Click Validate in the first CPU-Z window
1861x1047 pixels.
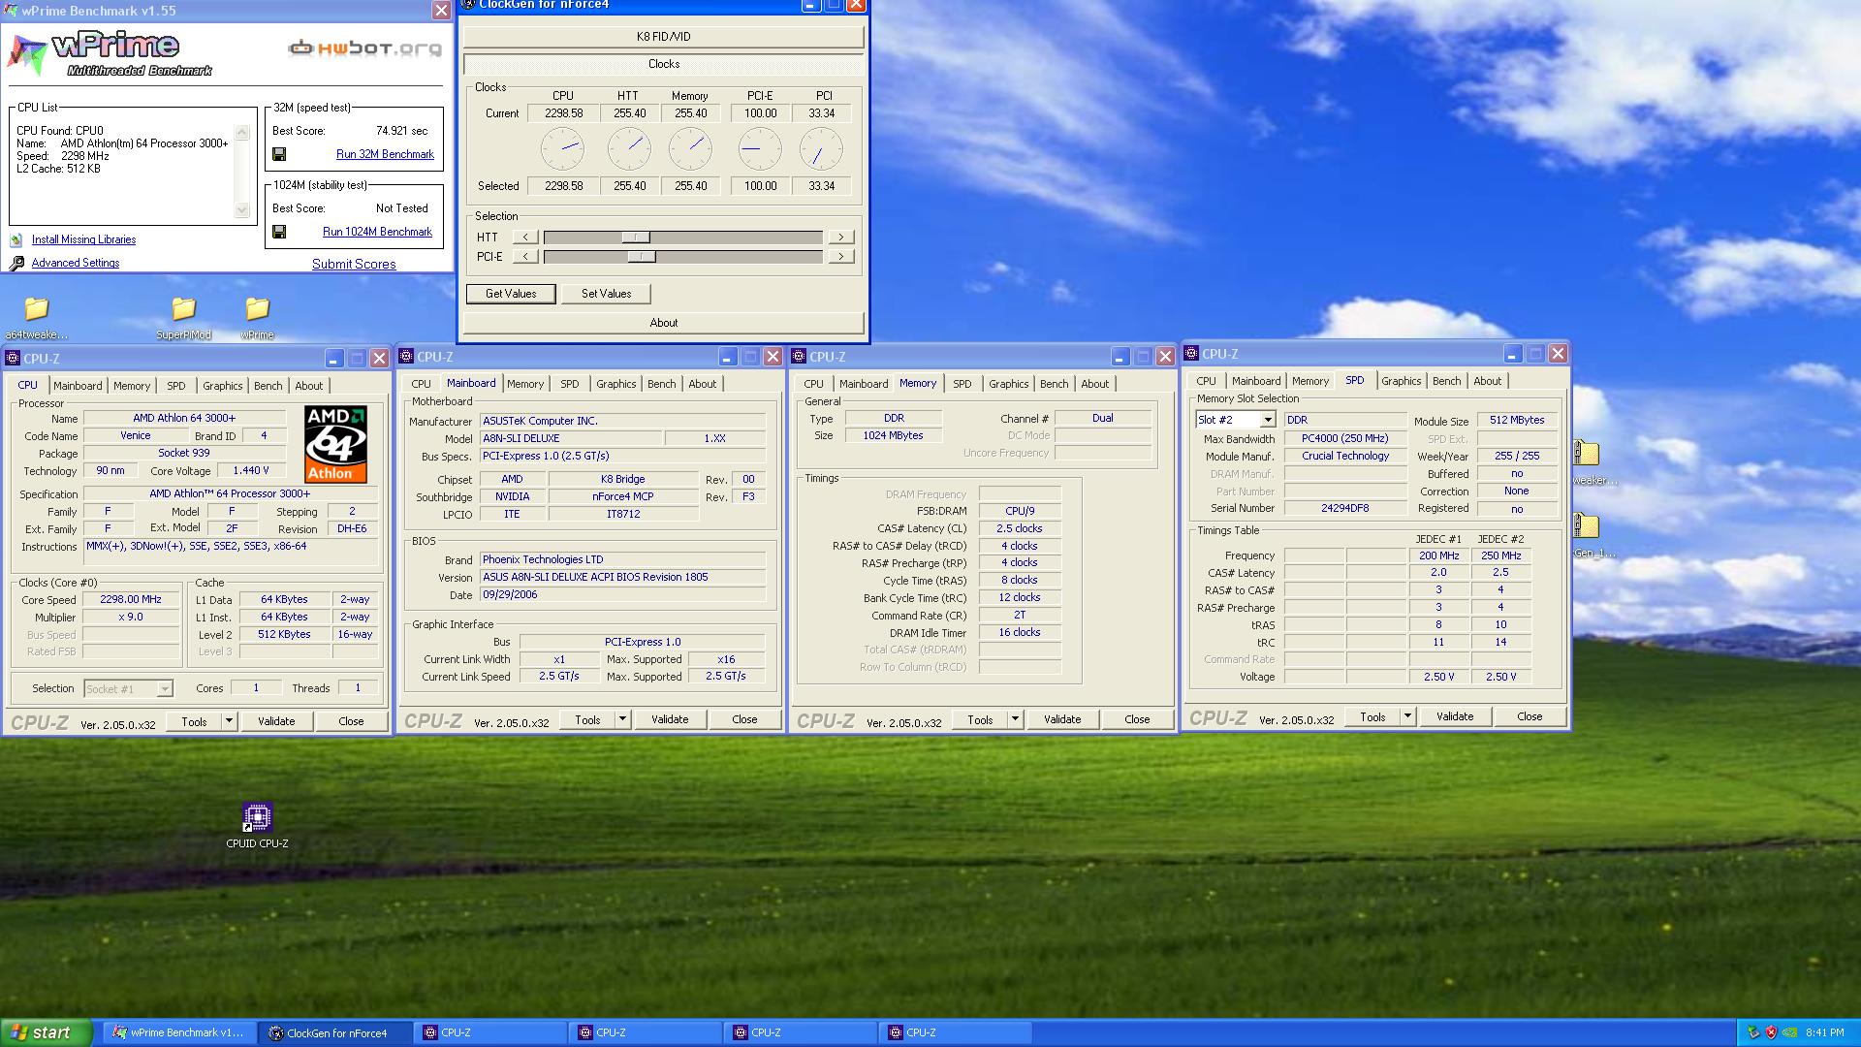click(x=276, y=721)
